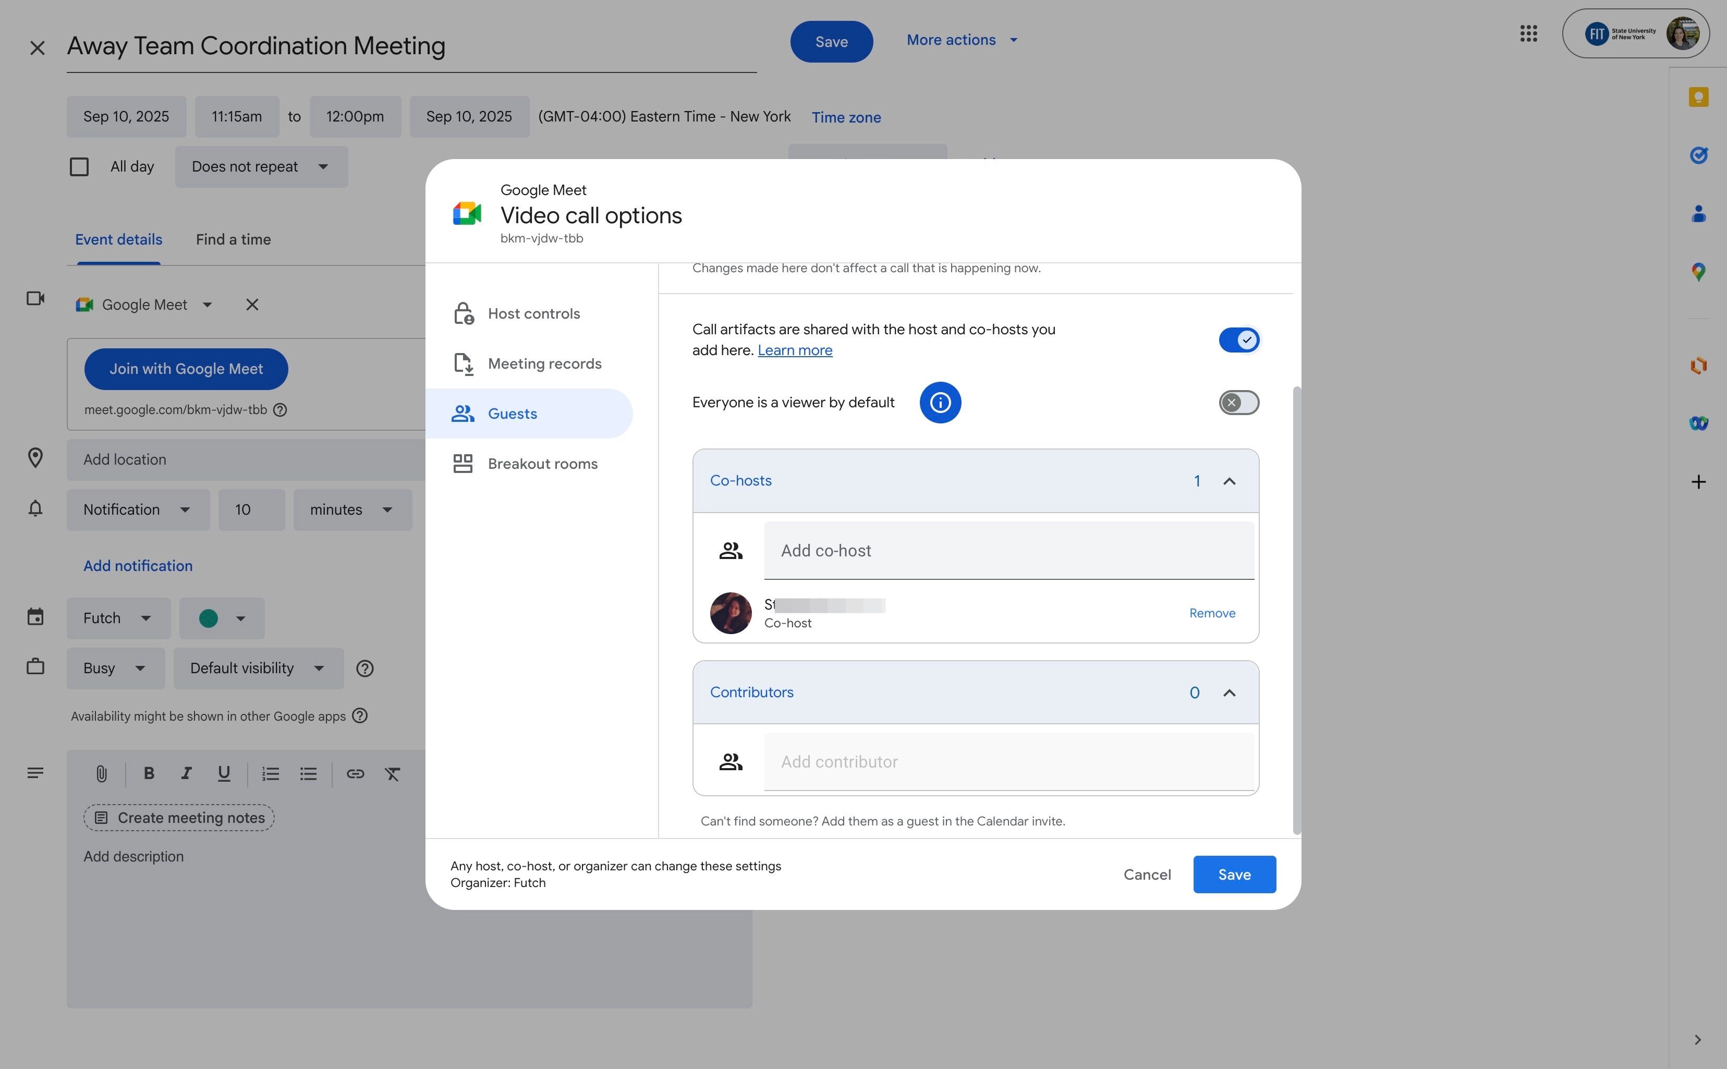Viewport: 1727px width, 1069px height.
Task: Click Join with Google Meet
Action: [x=185, y=368]
